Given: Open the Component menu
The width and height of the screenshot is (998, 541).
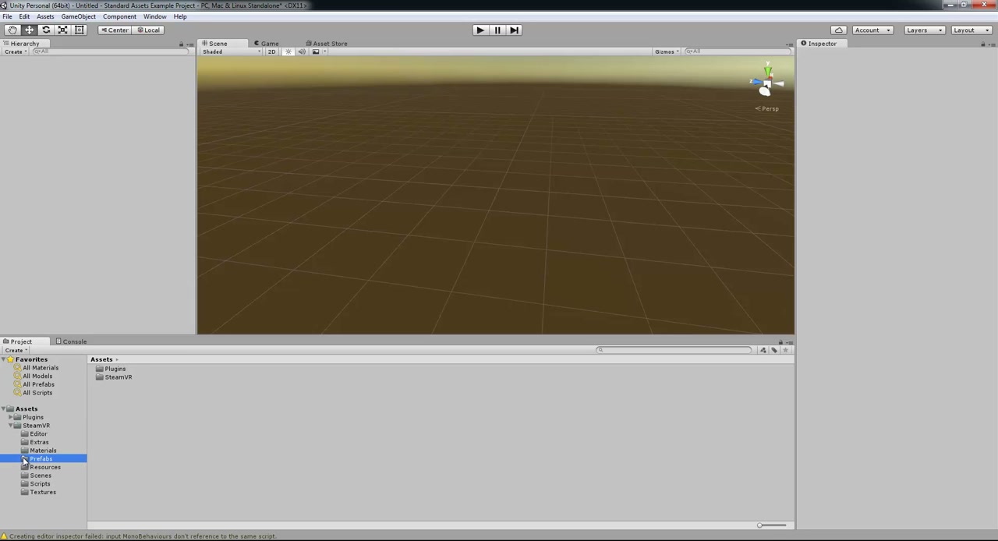Looking at the screenshot, I should [x=120, y=16].
